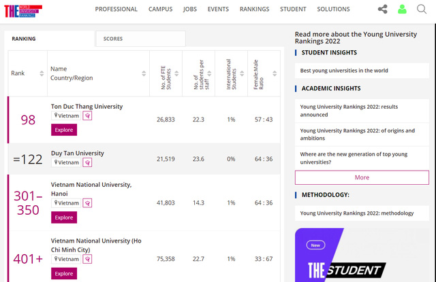The height and width of the screenshot is (282, 436).
Task: Click 75,358 FTE students value
Action: click(x=166, y=259)
